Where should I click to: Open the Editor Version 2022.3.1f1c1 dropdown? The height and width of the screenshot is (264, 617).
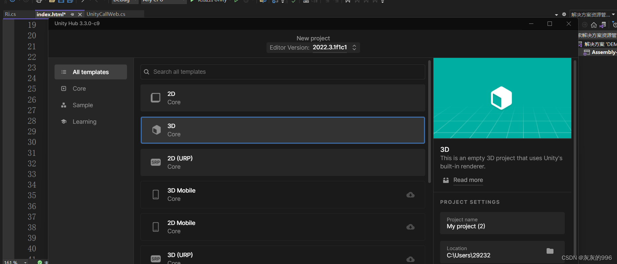pos(313,47)
